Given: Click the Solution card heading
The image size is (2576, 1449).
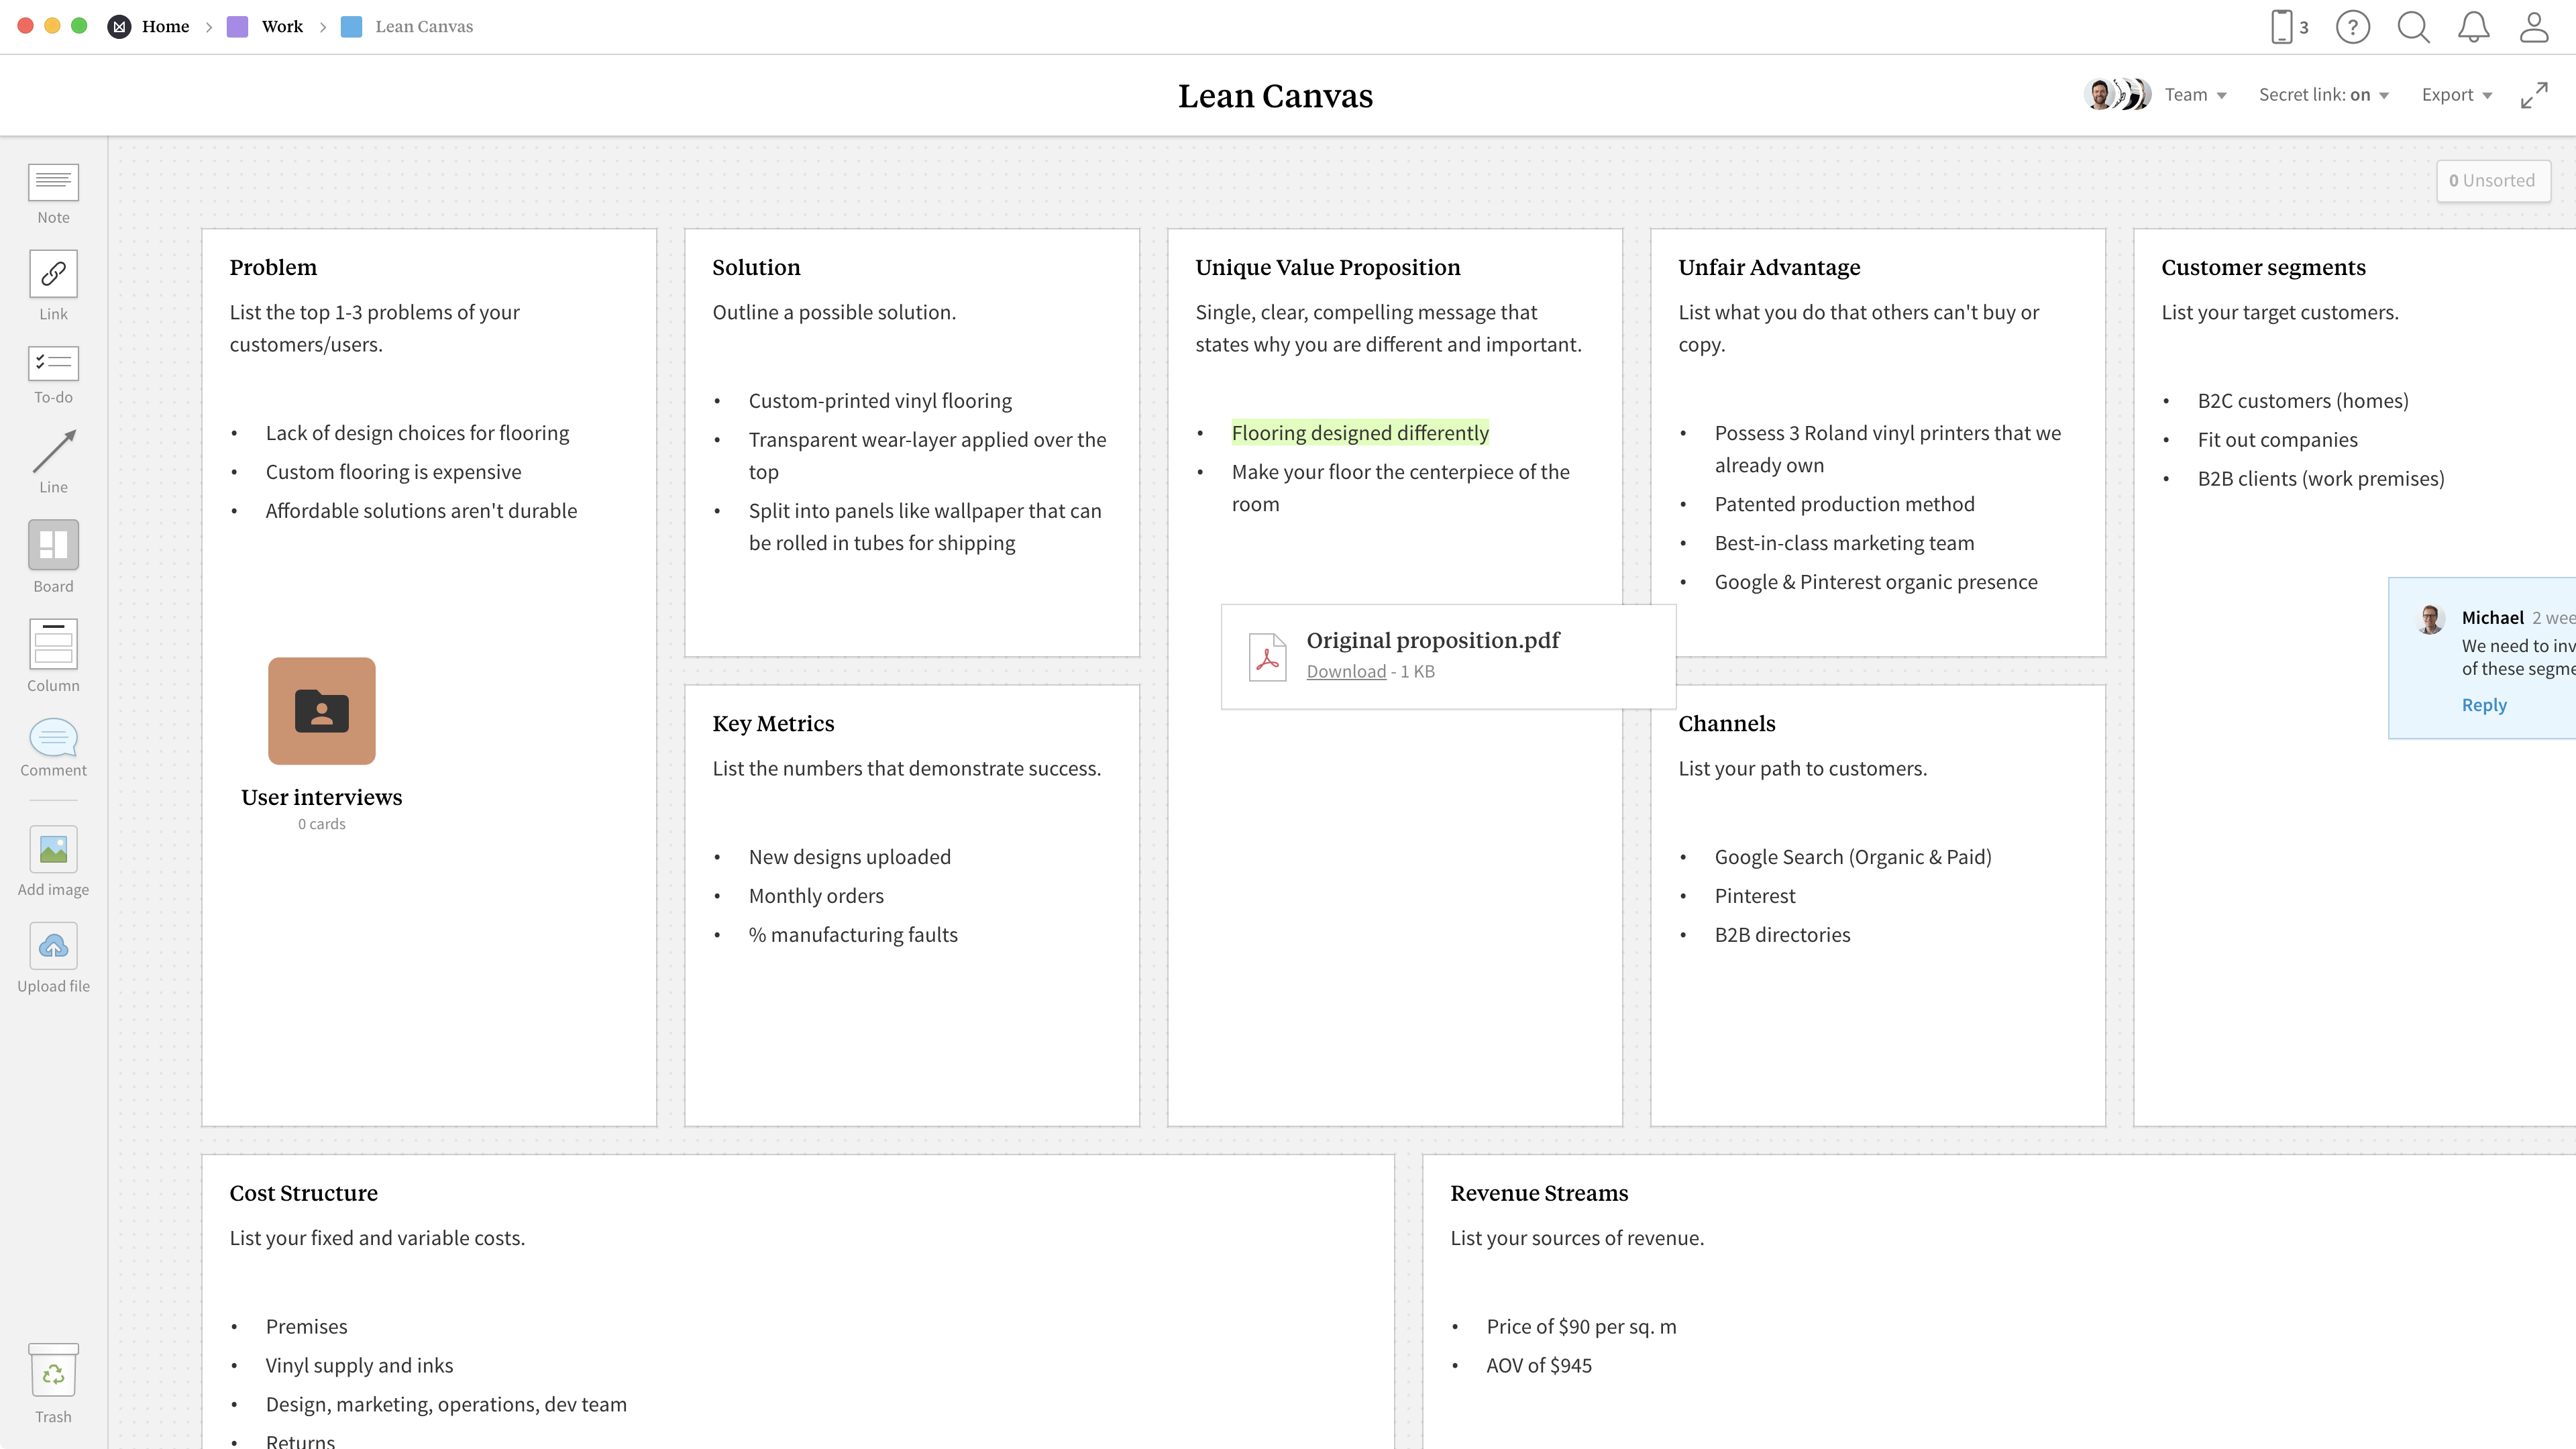Looking at the screenshot, I should coord(756,267).
